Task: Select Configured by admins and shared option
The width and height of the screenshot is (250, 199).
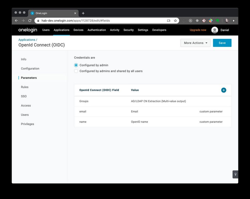Action: coord(76,71)
